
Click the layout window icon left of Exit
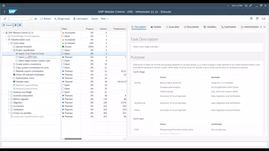tap(257, 19)
